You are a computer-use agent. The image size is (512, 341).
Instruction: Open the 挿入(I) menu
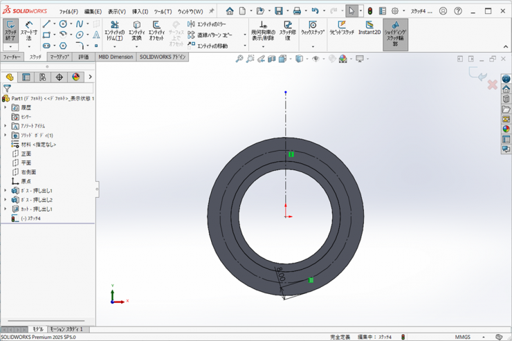[x=140, y=12]
